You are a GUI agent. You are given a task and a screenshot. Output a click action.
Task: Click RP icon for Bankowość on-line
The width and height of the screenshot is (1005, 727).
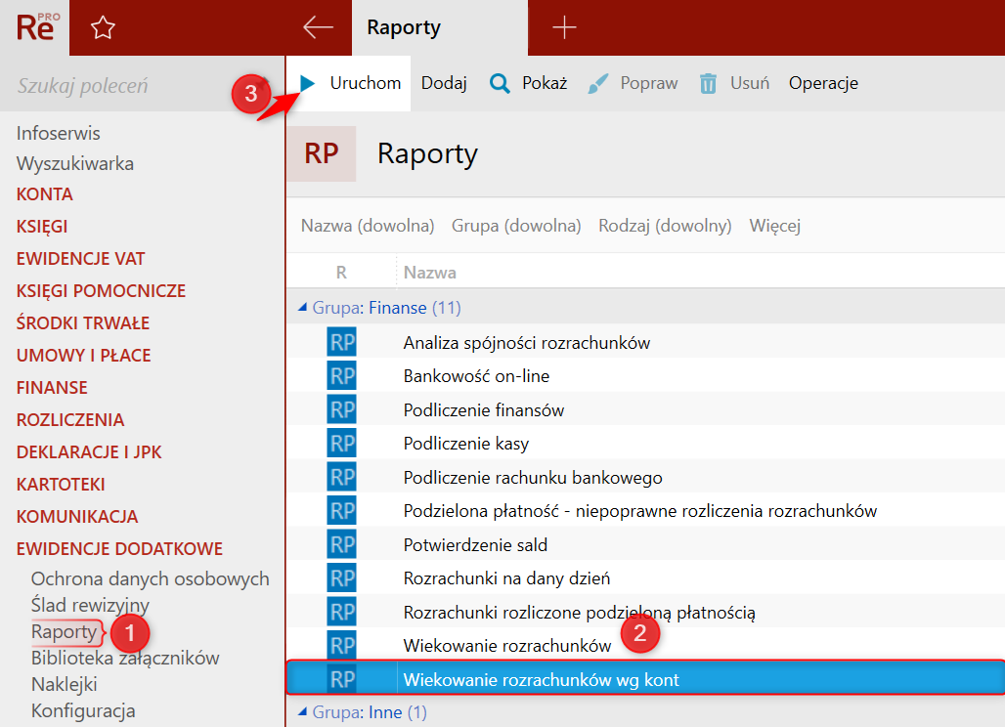341,375
